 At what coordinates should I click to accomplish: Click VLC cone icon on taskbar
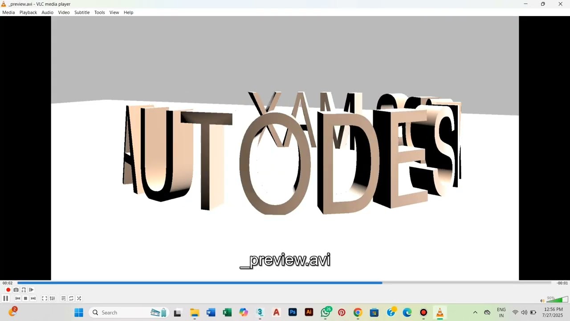440,313
